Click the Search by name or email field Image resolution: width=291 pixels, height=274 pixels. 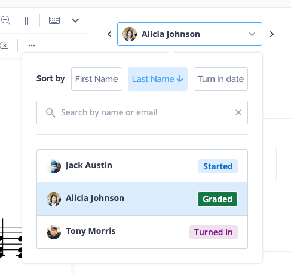[142, 112]
